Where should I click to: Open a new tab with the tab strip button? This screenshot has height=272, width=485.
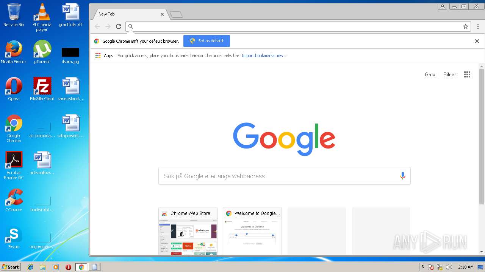(176, 15)
